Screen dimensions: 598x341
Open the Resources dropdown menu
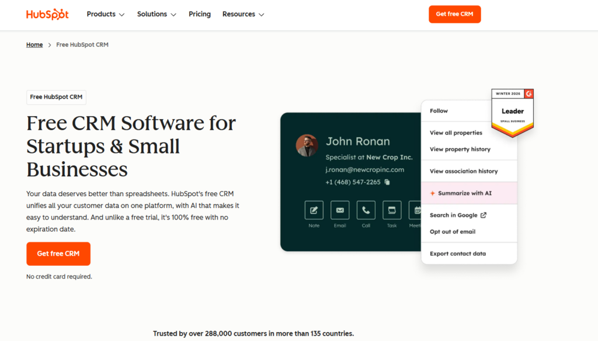(x=243, y=14)
